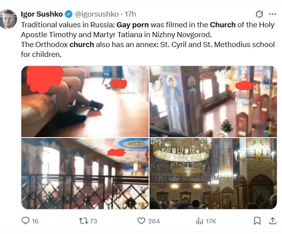
Task: Click the 17K views count
Action: click(x=211, y=221)
